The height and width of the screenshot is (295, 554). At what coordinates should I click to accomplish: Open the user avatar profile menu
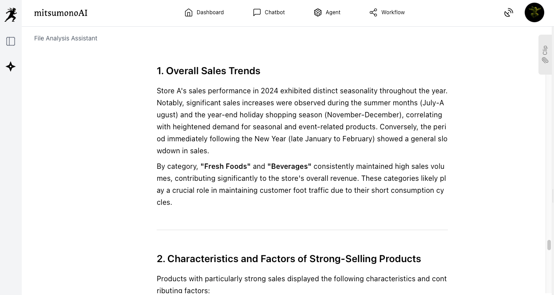(534, 12)
